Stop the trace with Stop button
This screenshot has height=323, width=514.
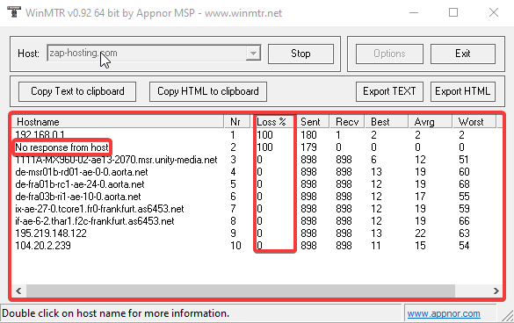[x=300, y=54]
